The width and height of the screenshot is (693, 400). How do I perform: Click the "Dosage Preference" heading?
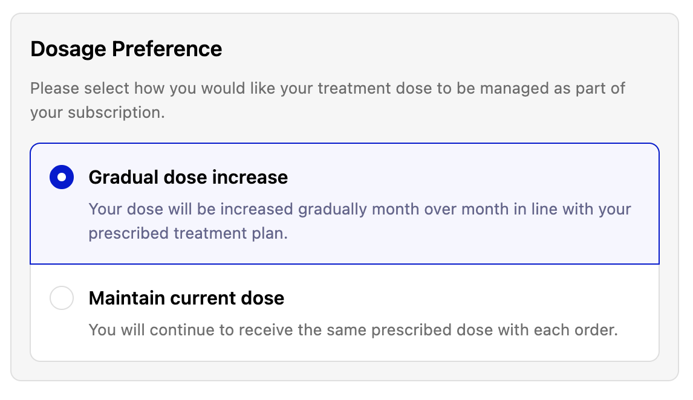(x=126, y=49)
